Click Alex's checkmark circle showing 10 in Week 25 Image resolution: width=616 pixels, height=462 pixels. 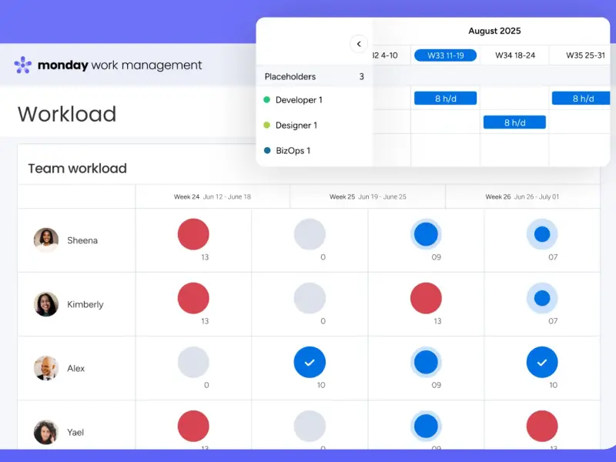tap(310, 362)
